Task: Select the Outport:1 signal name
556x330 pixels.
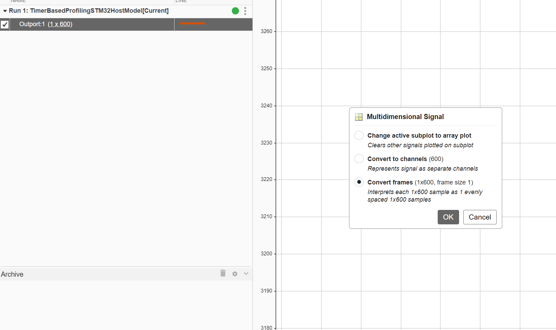Action: tap(32, 24)
